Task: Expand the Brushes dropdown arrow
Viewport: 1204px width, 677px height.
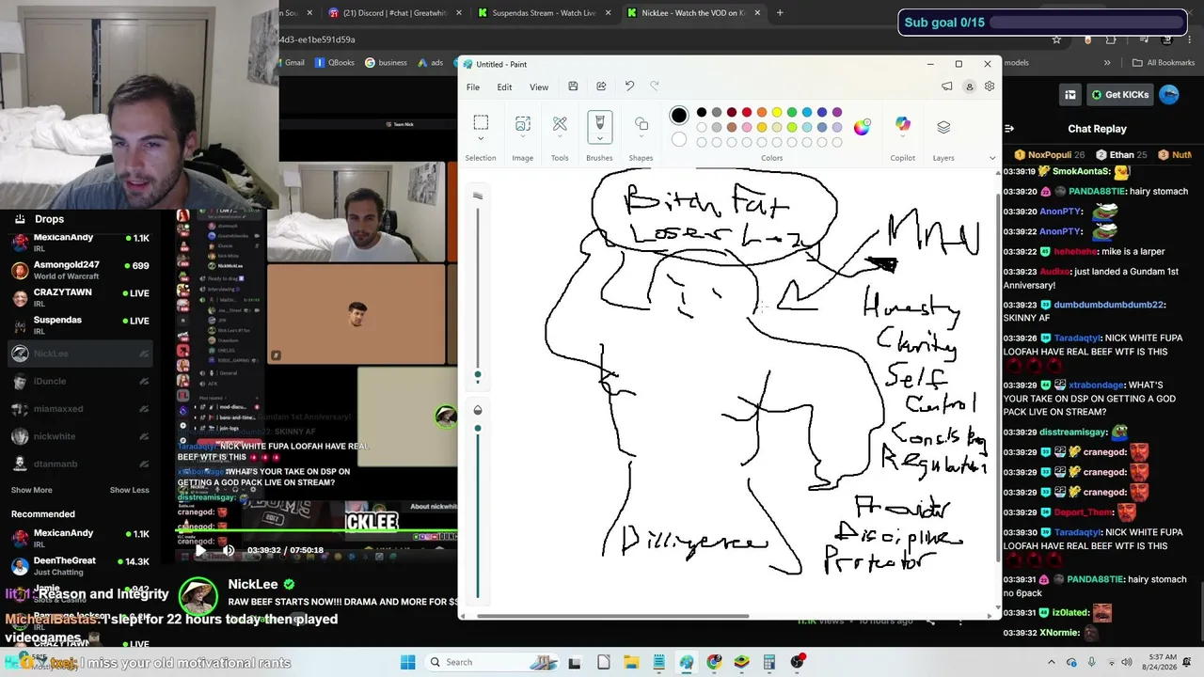Action: [x=599, y=138]
